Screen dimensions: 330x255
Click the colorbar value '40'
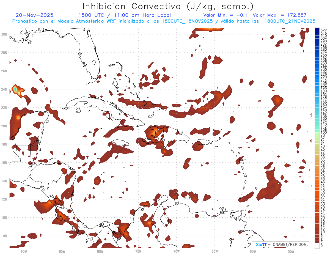coord(323,190)
